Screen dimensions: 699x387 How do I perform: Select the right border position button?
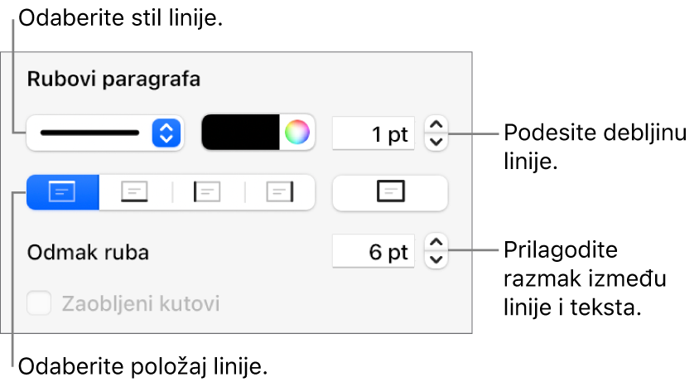pos(281,191)
